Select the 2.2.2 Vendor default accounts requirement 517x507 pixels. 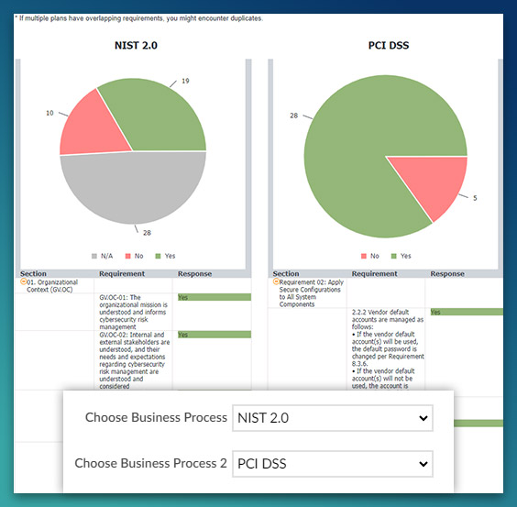pos(388,349)
